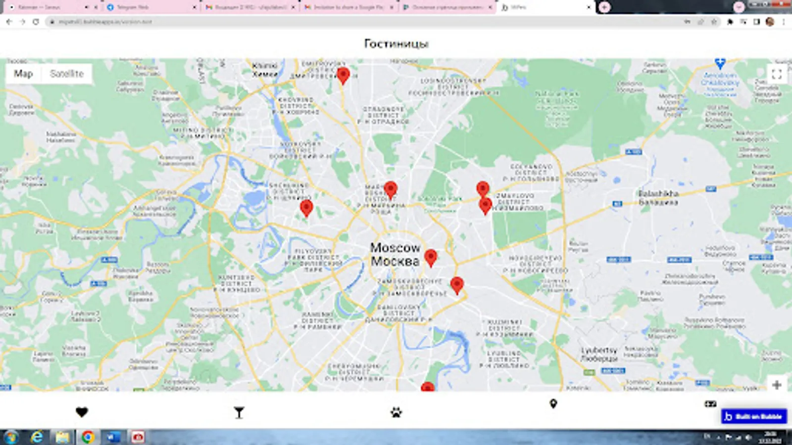Select the active Bubble app tab

point(544,7)
